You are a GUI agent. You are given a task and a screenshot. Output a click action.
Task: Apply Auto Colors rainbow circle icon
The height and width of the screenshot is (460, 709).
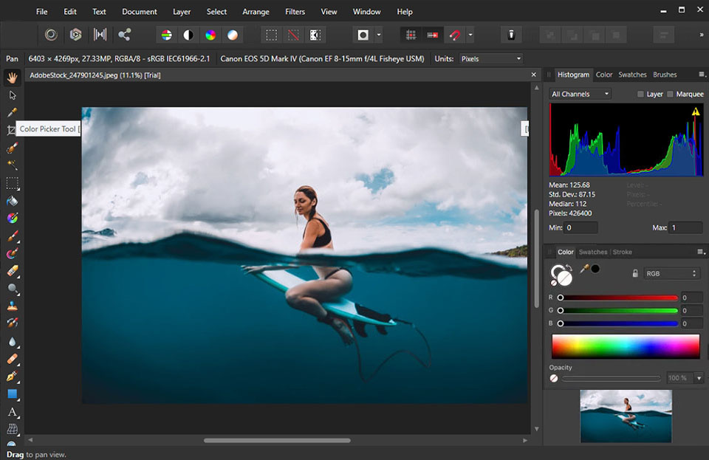coord(210,35)
